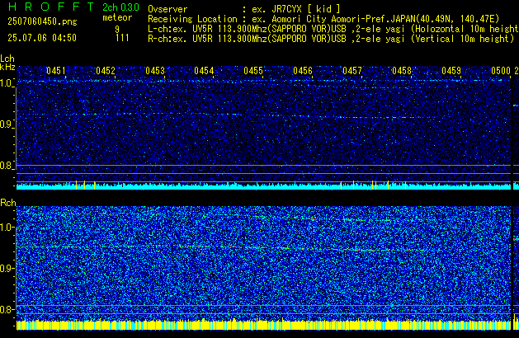Click the Rch channel label
Viewport: 519px width, 338px height.
pos(8,203)
